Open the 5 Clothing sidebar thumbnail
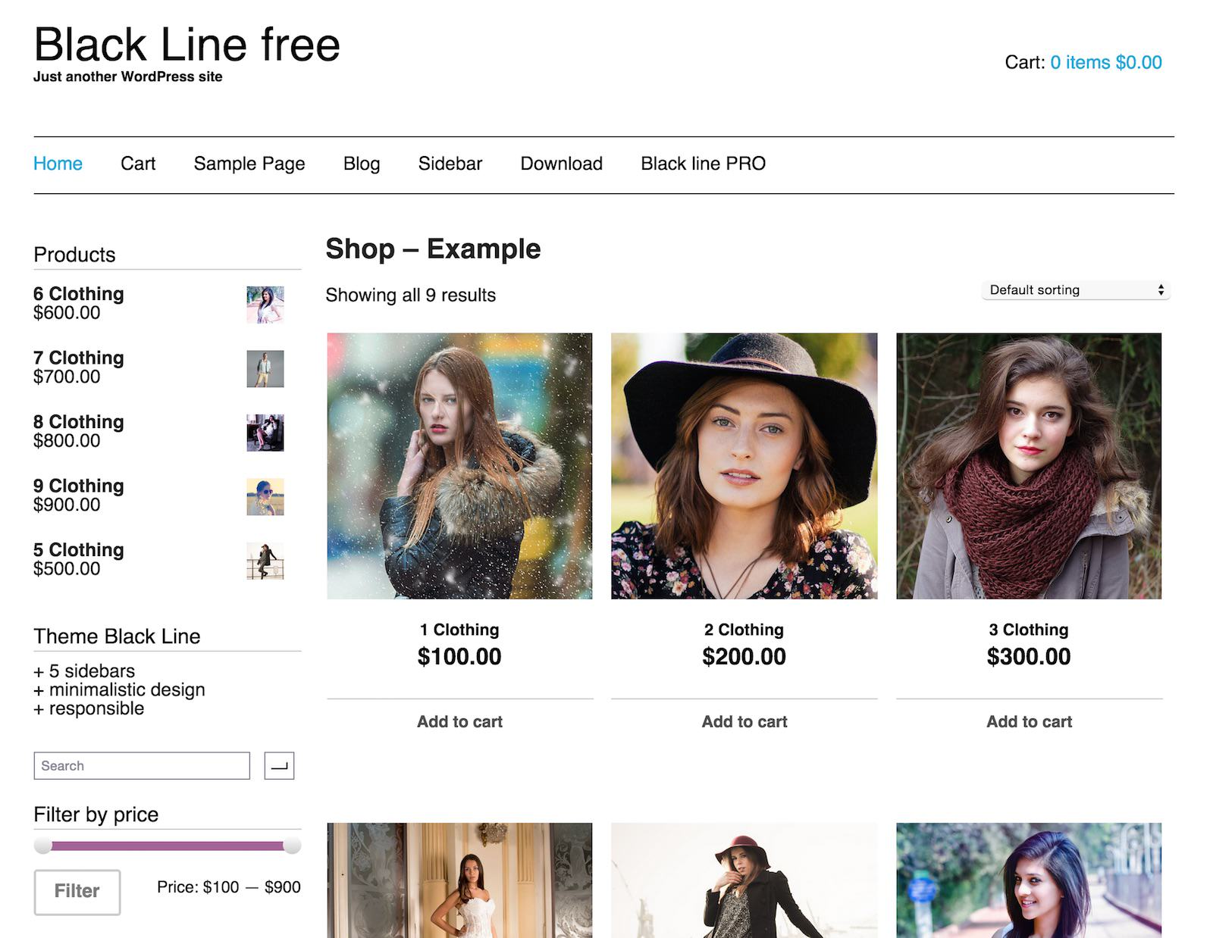The height and width of the screenshot is (938, 1213). (x=265, y=561)
